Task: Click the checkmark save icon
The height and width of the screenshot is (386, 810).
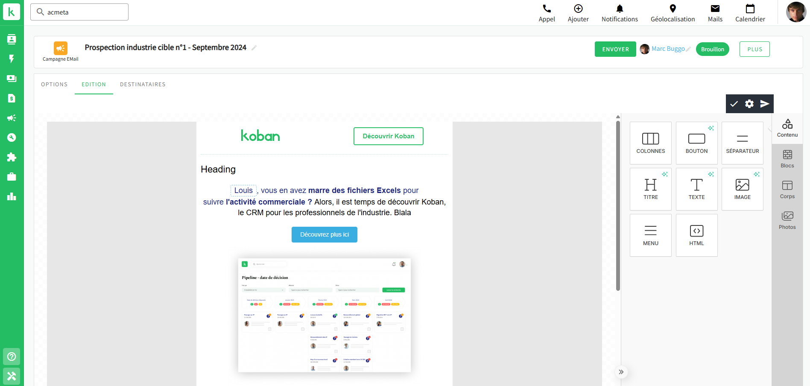Action: click(x=734, y=104)
